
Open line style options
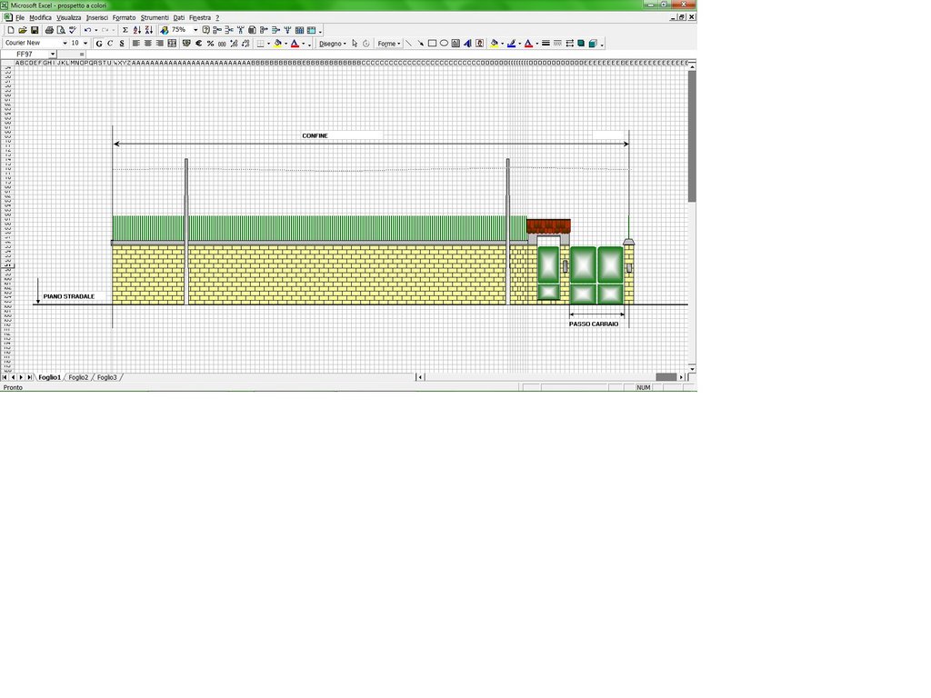[546, 44]
